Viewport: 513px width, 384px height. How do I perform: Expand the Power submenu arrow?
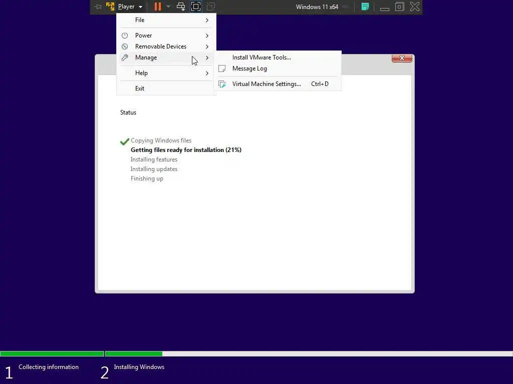pos(207,35)
